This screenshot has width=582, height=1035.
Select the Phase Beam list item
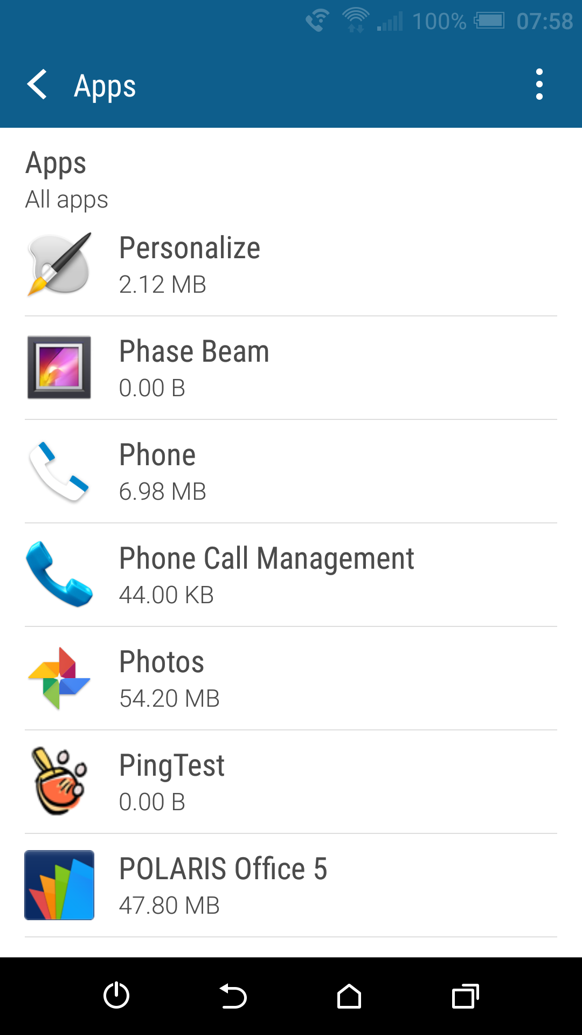[x=291, y=369]
